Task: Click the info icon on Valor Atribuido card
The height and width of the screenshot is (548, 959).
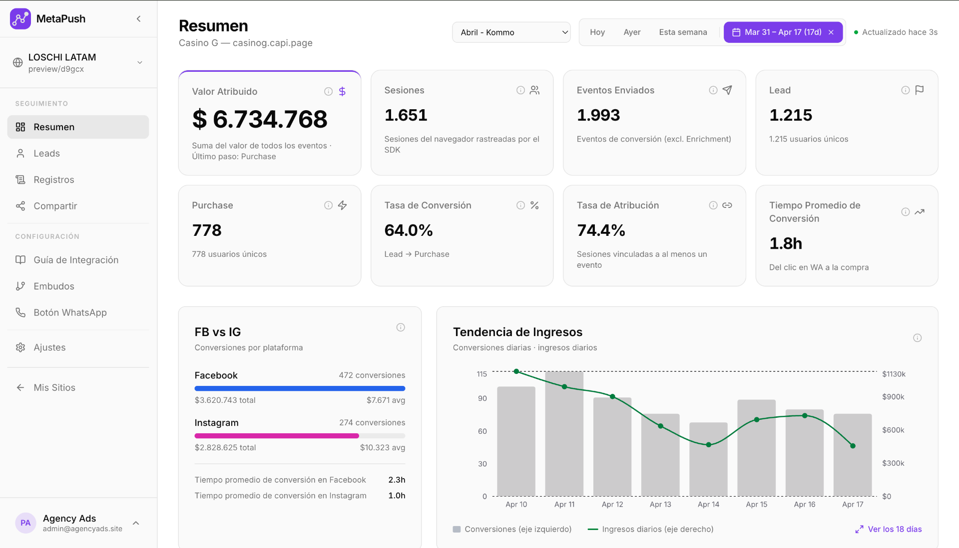Action: pos(328,91)
